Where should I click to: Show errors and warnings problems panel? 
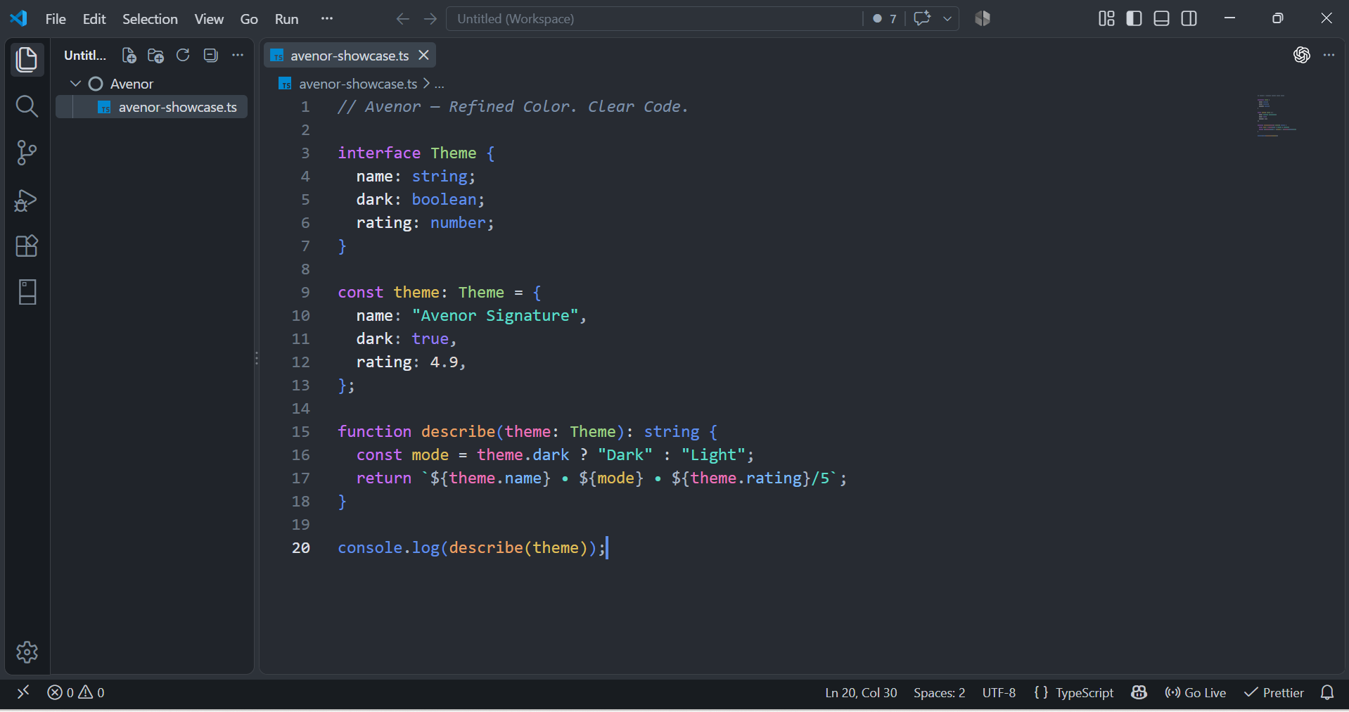coord(76,692)
